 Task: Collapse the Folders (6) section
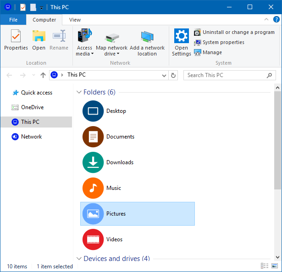[x=79, y=92]
